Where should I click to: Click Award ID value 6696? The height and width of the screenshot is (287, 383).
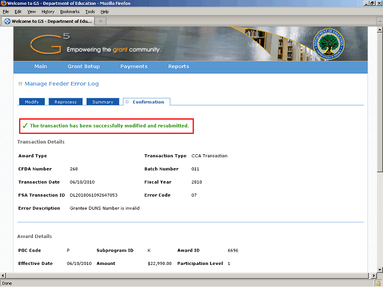pyautogui.click(x=233, y=251)
